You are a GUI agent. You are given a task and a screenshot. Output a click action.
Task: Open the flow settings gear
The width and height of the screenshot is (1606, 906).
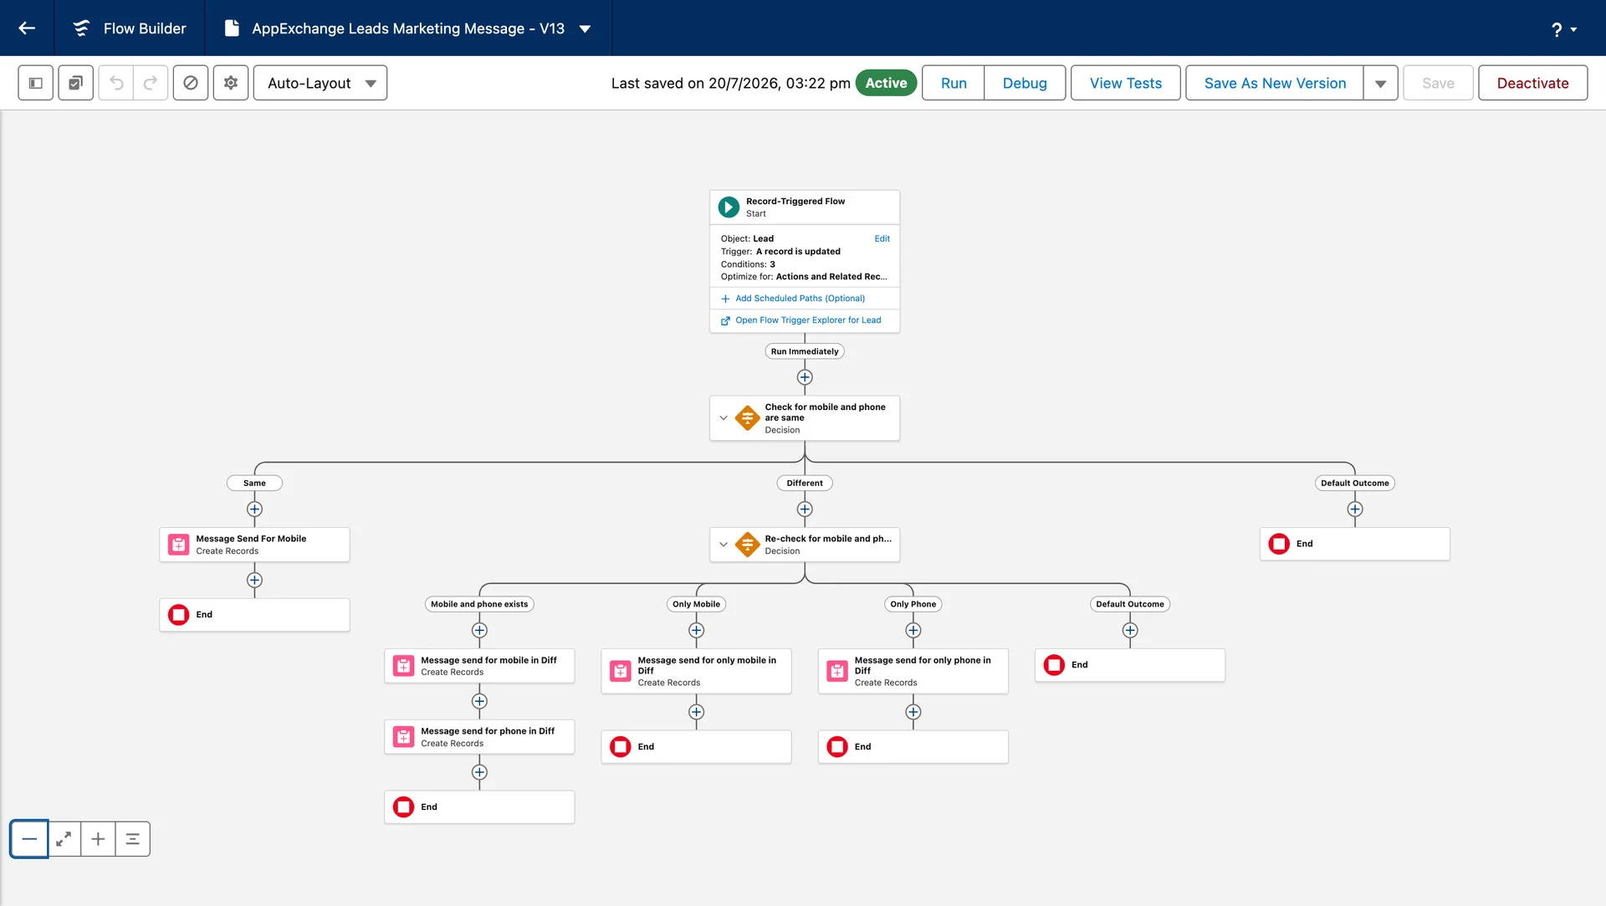coord(231,83)
